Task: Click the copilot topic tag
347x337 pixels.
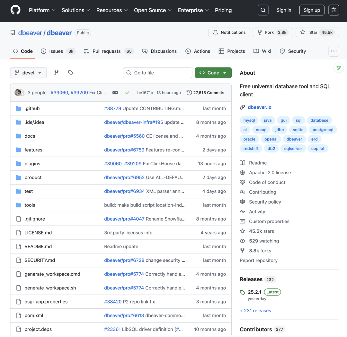Action: 317,149
